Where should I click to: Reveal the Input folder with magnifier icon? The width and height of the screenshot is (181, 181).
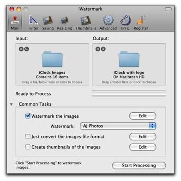click(27, 49)
